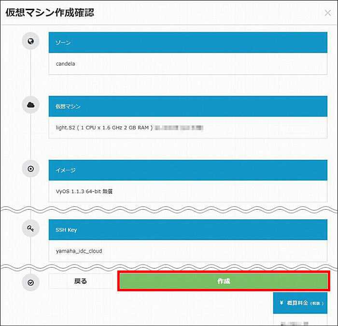Click the key SSH Key step icon
Image resolution: width=338 pixels, height=326 pixels.
[x=30, y=228]
